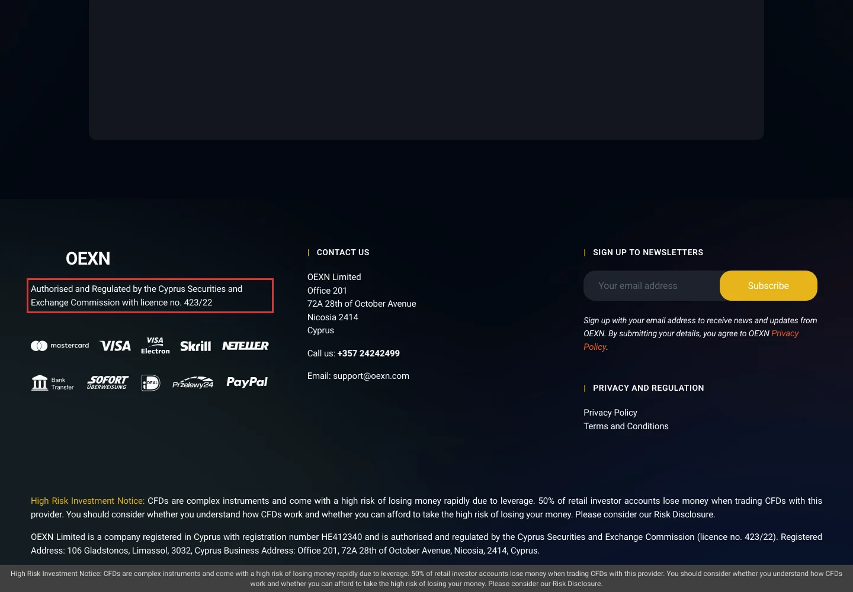
Task: Click the Przelewy24 payment logo
Action: pos(193,383)
